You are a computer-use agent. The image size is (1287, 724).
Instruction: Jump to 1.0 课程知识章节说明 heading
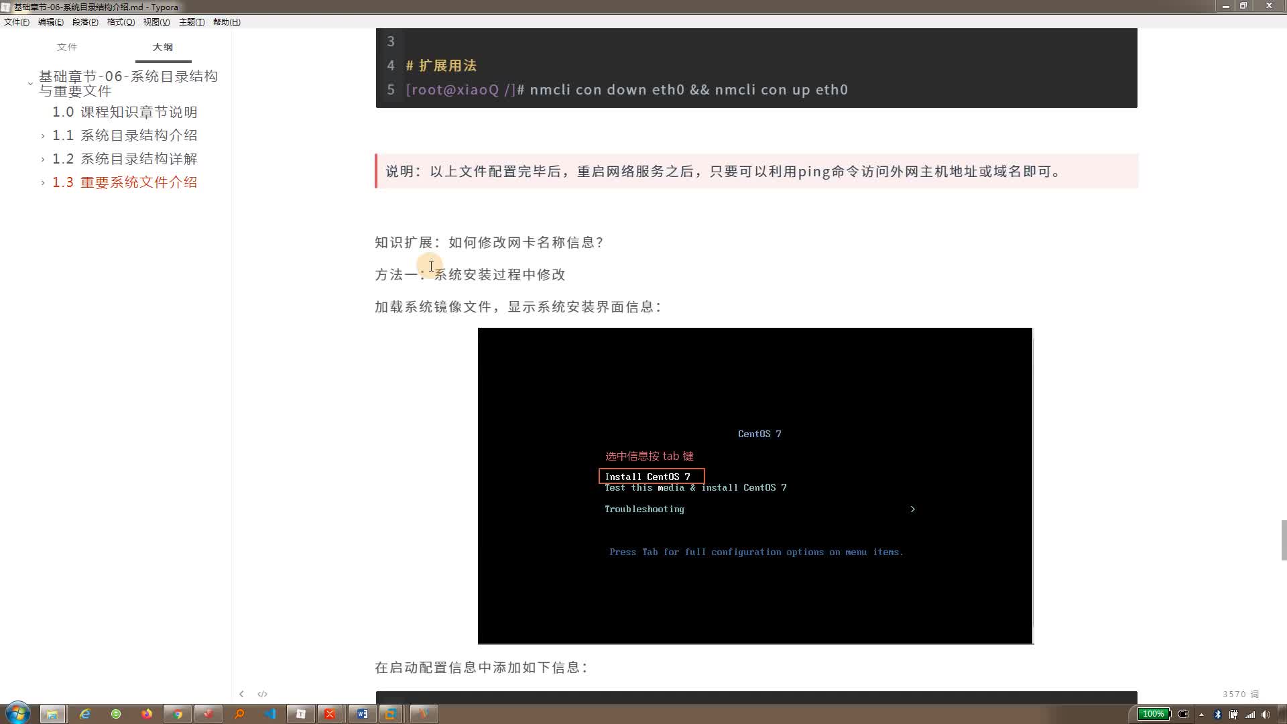point(125,112)
